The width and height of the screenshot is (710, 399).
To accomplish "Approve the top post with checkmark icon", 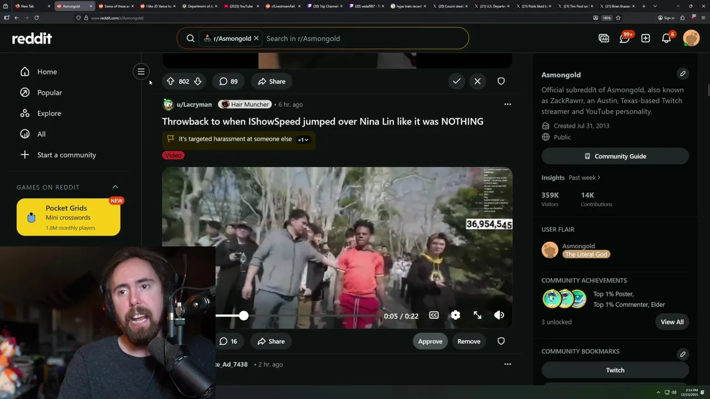I will coord(457,81).
